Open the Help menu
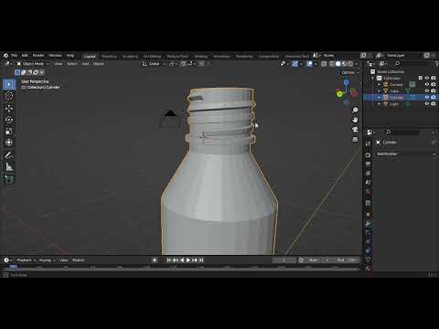This screenshot has height=329, width=439. coord(70,56)
